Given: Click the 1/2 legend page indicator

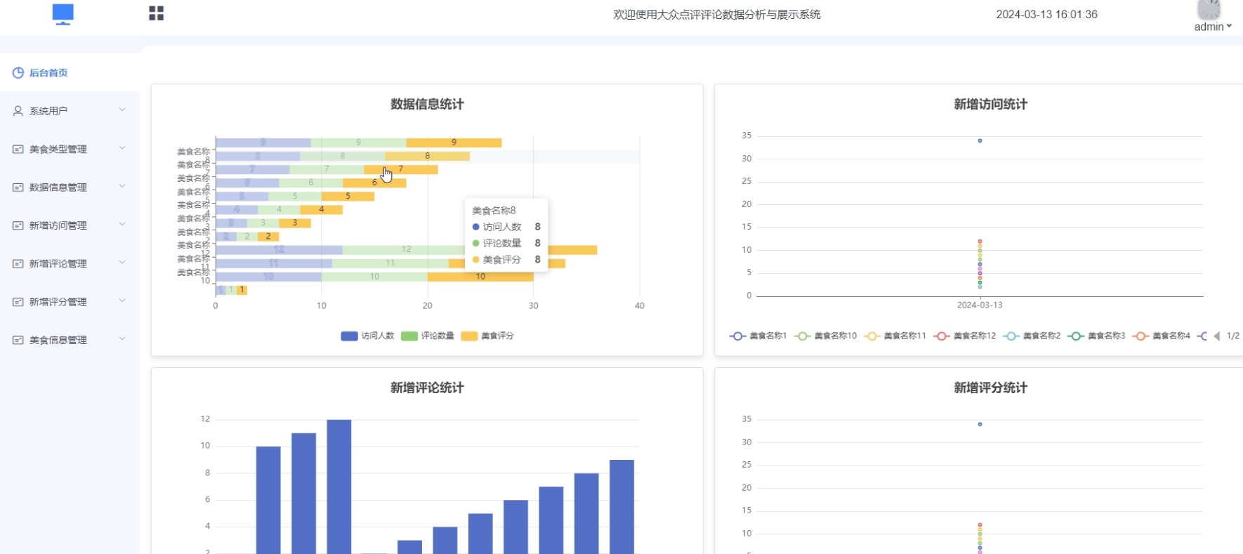Looking at the screenshot, I should coord(1232,336).
